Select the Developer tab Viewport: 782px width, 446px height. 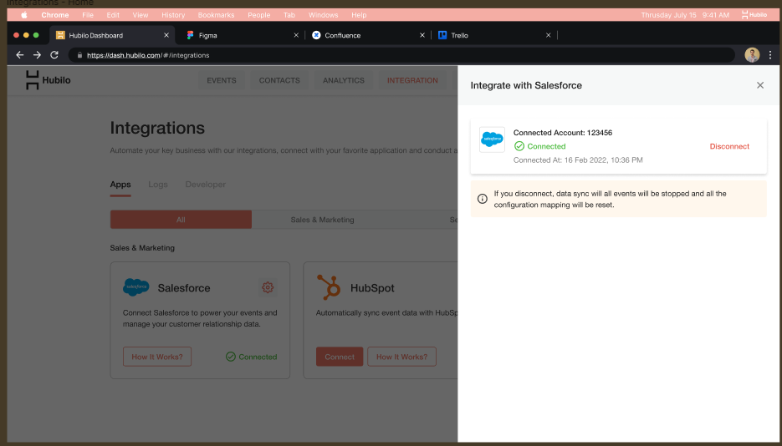click(206, 185)
